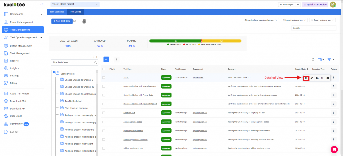Click Log out in sidebar
This screenshot has width=343, height=156.
point(14,132)
